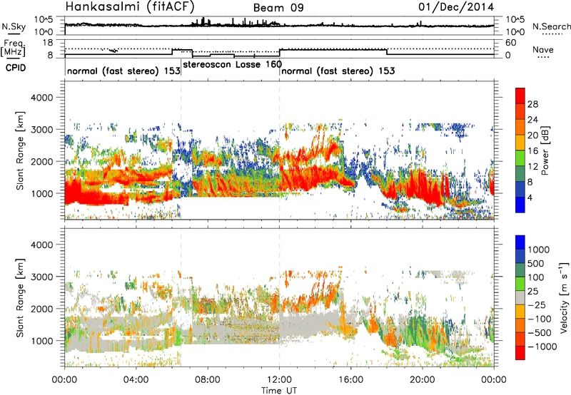Click the Time UT axis title
Screen dimensions: 571x395
click(279, 391)
